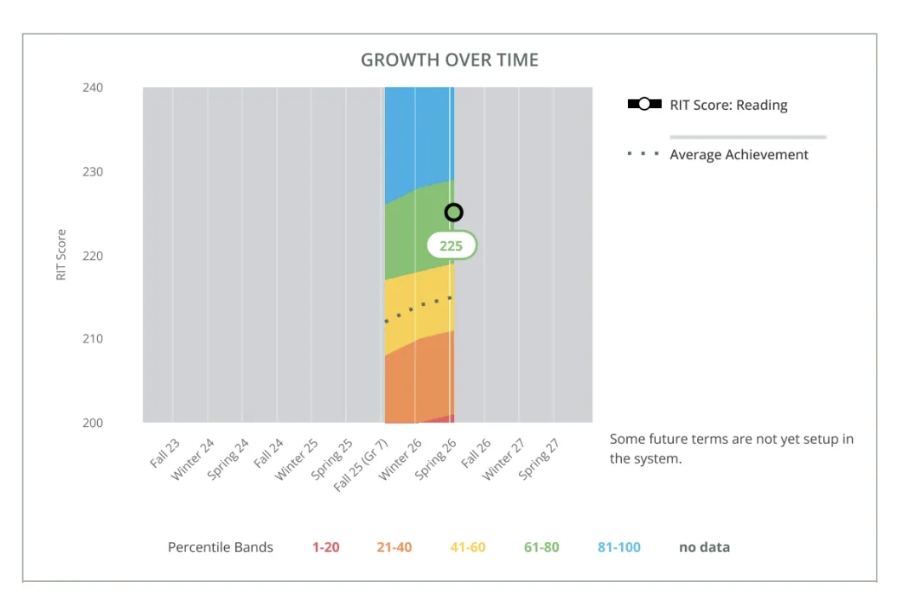Click the Average Achievement dotted legend icon
This screenshot has height=605, width=898.
coord(643,153)
